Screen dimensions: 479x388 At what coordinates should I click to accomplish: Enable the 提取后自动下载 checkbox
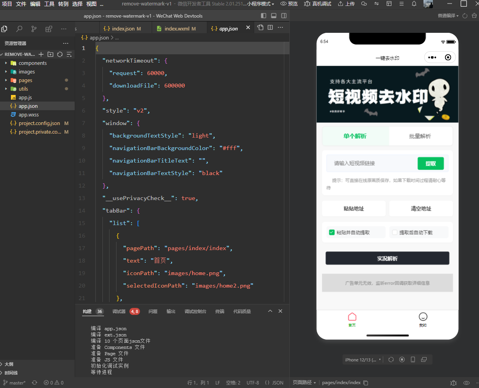tap(395, 232)
